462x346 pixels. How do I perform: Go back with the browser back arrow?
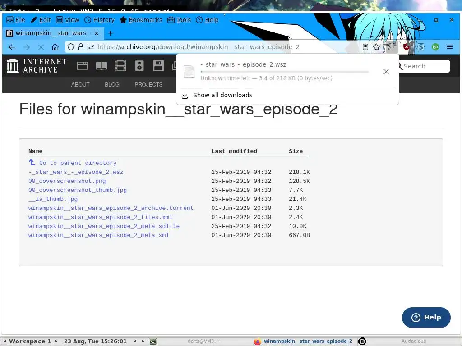tap(12, 47)
